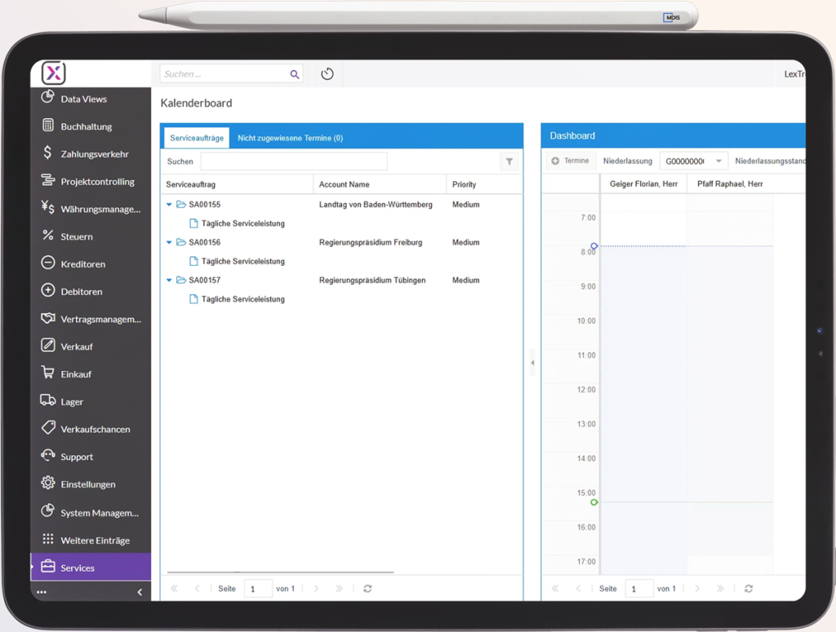Click the Termine button
The image size is (836, 632).
(570, 161)
